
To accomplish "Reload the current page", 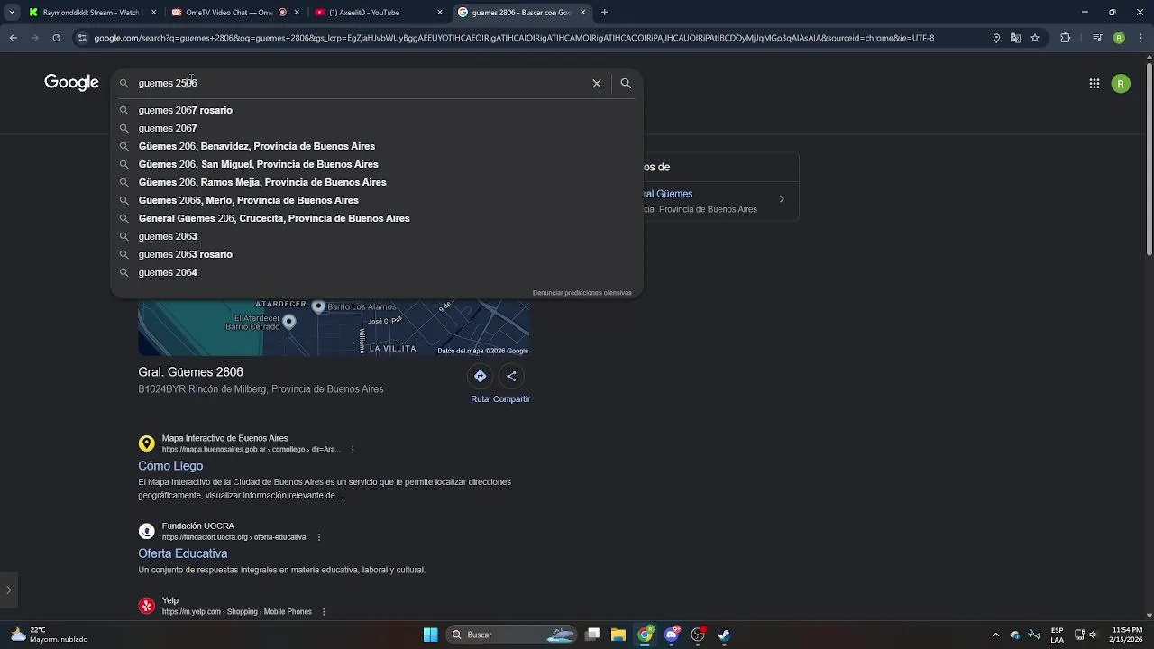I will (56, 38).
